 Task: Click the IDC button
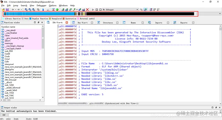4,115
